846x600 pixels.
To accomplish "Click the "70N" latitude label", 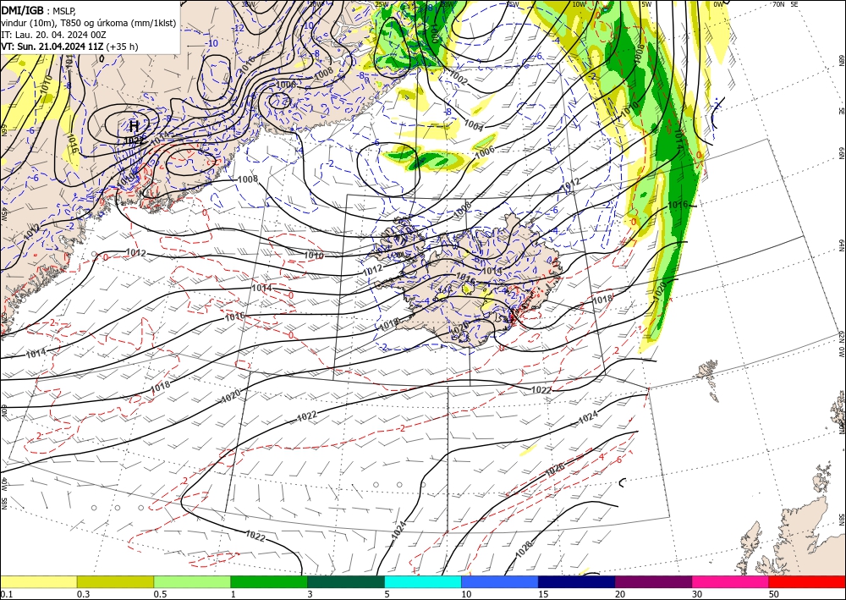I will [x=778, y=4].
